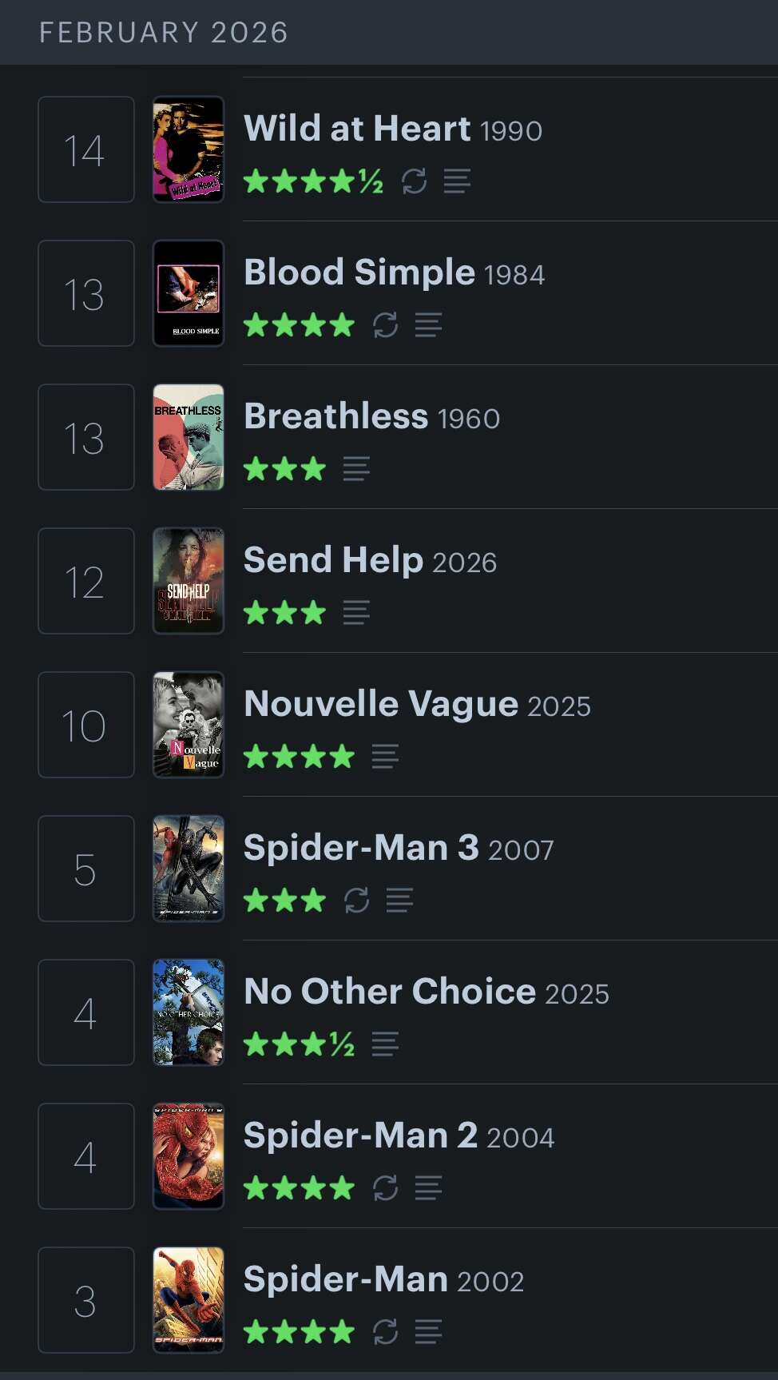Select the day 10 diary date box
Image resolution: width=778 pixels, height=1380 pixels.
point(86,725)
